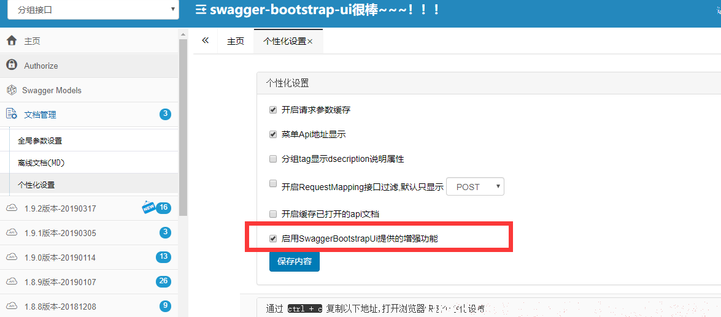Click the cloud API icon for 1.8.9版本-20190107

click(12, 281)
